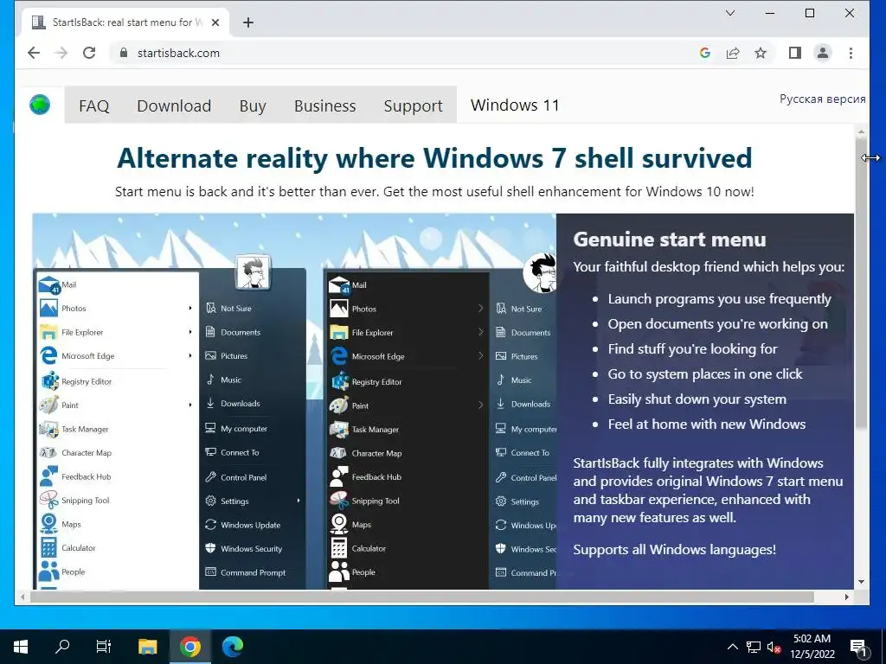Click the StartIsBack green globe logo
Image resolution: width=886 pixels, height=664 pixels.
40,105
